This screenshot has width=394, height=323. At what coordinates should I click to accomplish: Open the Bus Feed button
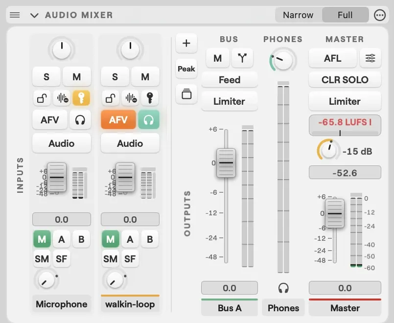click(230, 80)
